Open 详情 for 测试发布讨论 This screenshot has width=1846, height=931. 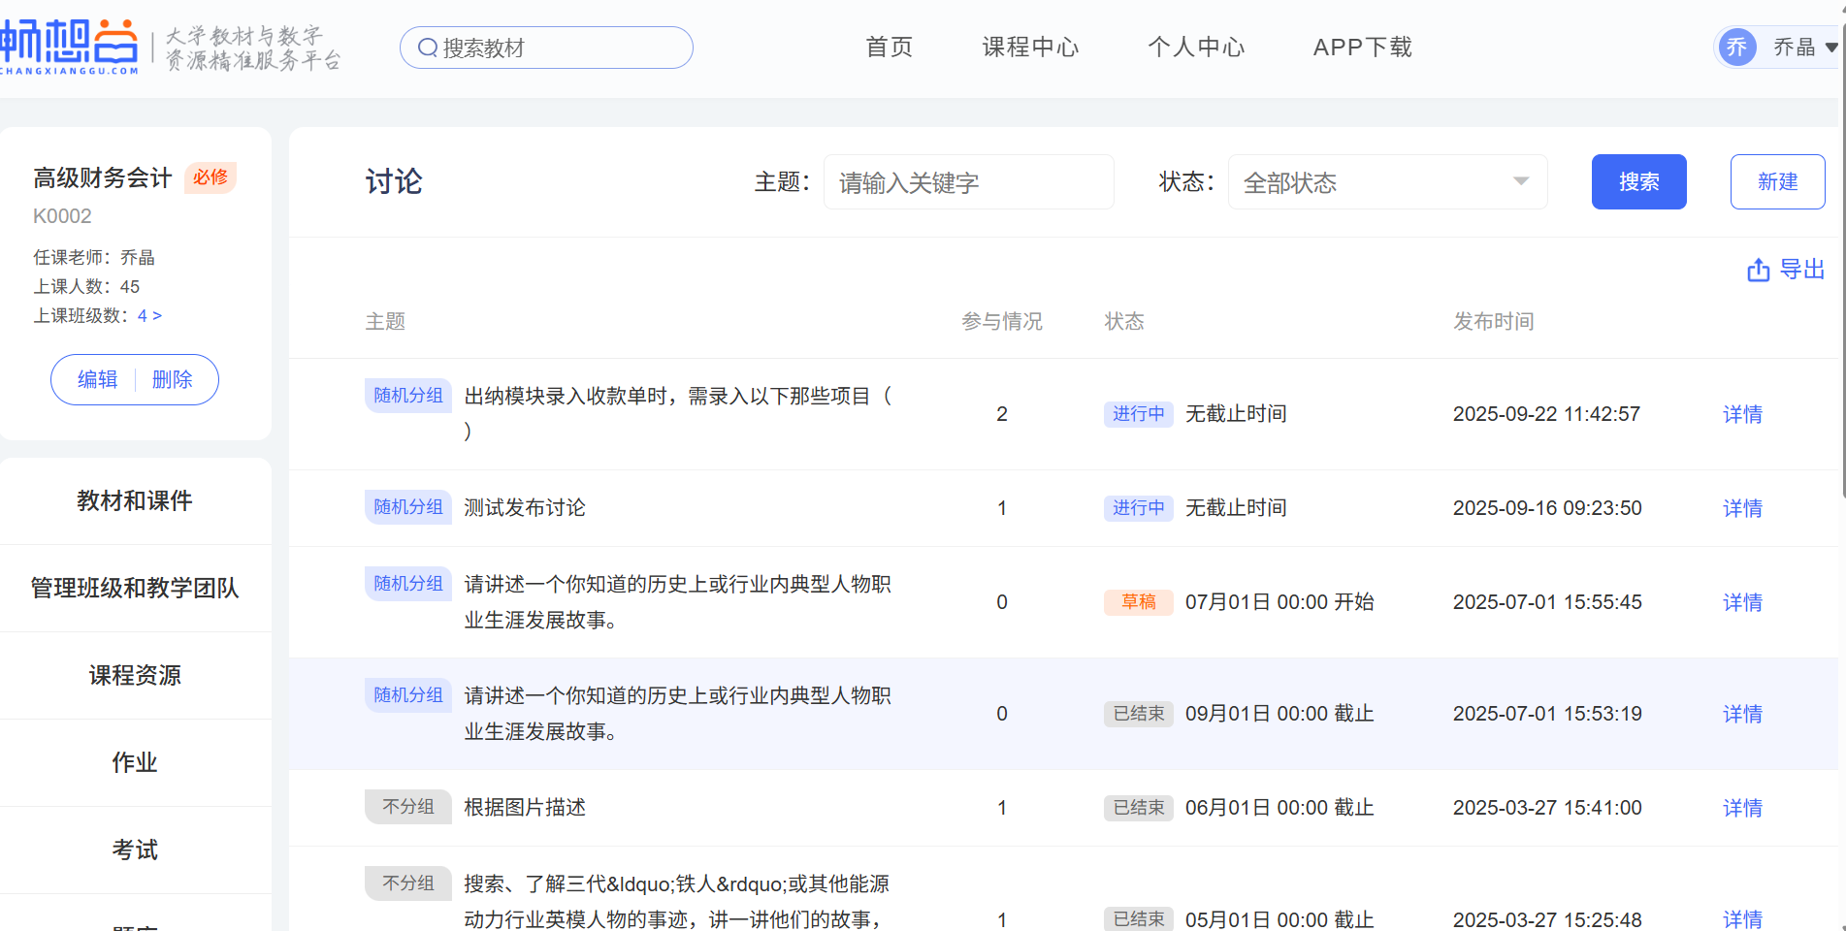coord(1742,508)
